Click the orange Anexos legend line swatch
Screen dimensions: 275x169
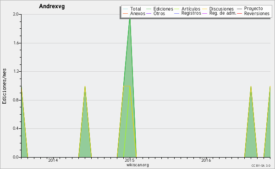(126, 13)
